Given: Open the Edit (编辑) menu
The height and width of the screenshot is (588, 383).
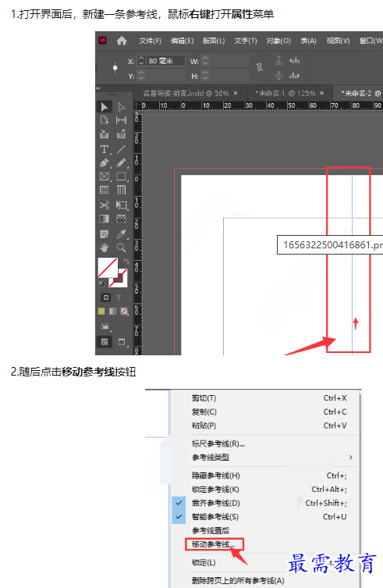Looking at the screenshot, I should [x=182, y=41].
